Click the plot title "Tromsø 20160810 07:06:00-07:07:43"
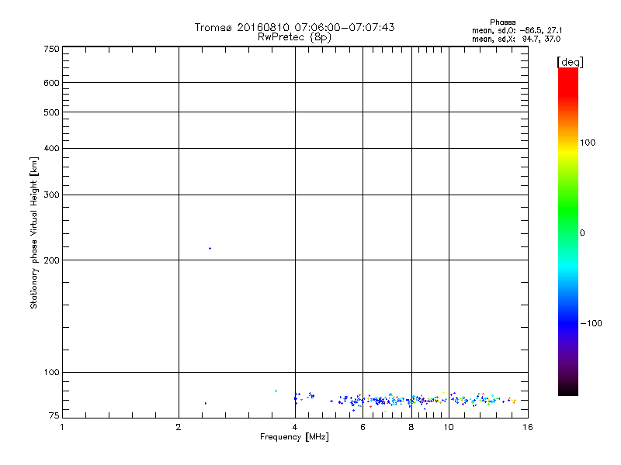The width and height of the screenshot is (621, 465). point(294,27)
